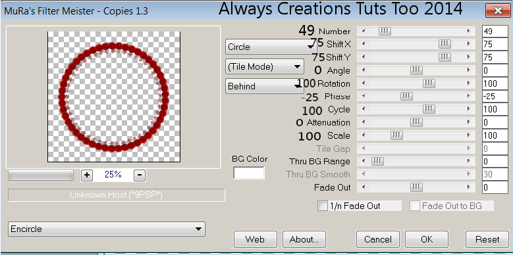Click the Shift Y slider thumb
Image resolution: width=513 pixels, height=255 pixels.
445,57
